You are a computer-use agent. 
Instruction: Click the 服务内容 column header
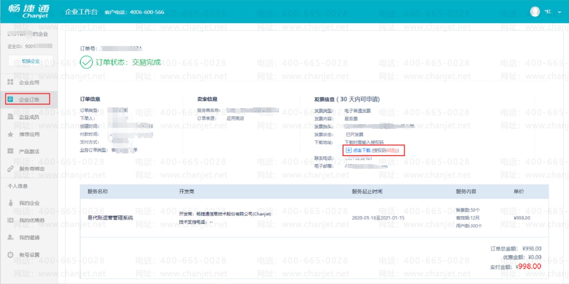[x=466, y=192]
